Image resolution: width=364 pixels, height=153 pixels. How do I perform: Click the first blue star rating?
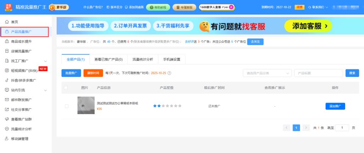click(155, 106)
